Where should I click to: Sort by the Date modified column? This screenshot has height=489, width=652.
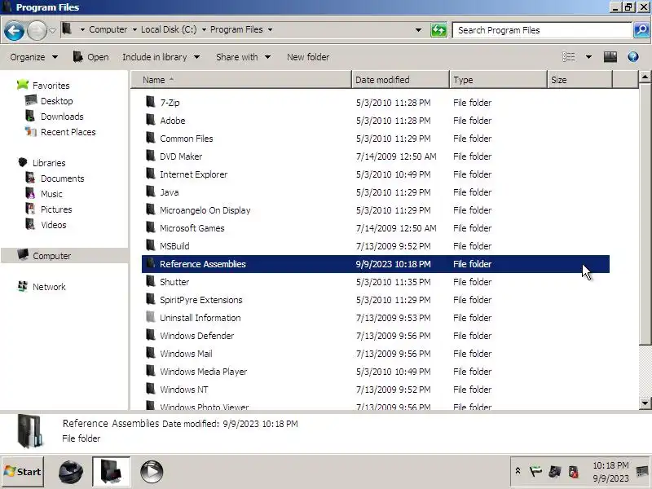point(400,79)
